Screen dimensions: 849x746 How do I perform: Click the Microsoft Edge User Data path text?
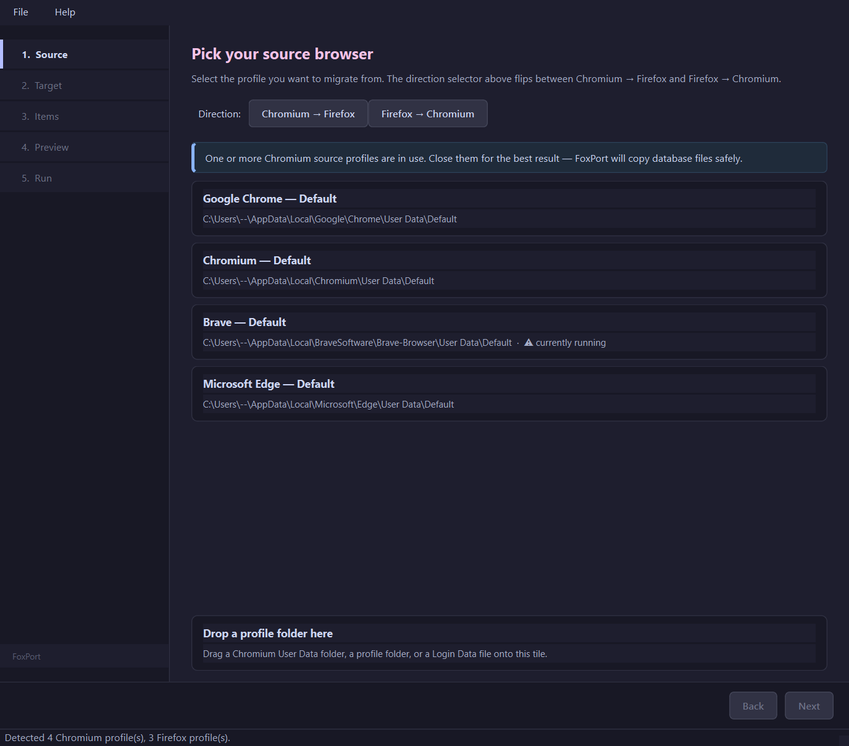(328, 404)
